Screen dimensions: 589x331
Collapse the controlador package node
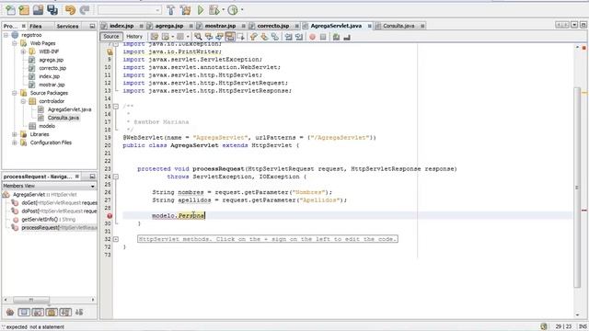23,101
